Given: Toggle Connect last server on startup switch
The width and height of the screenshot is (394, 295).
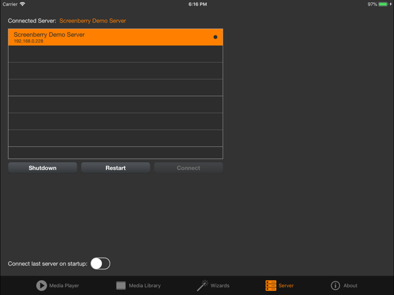Looking at the screenshot, I should pyautogui.click(x=100, y=264).
